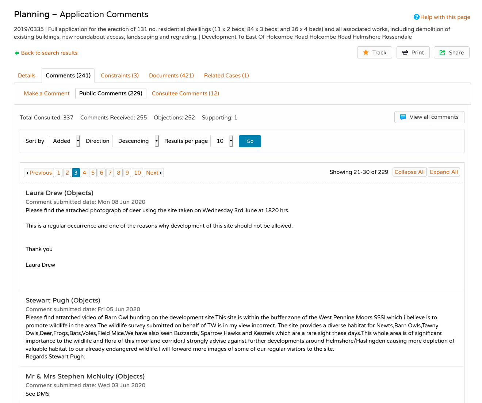This screenshot has height=403, width=482.
Task: Jump to comments page 10
Action: 137,173
